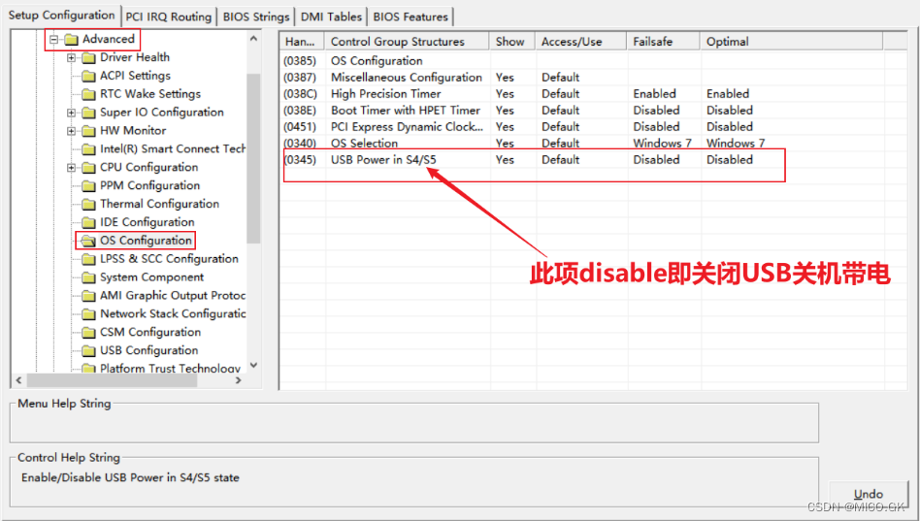Click the Thermal Configuration folder icon
Viewport: 920px width, 521px height.
tap(88, 204)
